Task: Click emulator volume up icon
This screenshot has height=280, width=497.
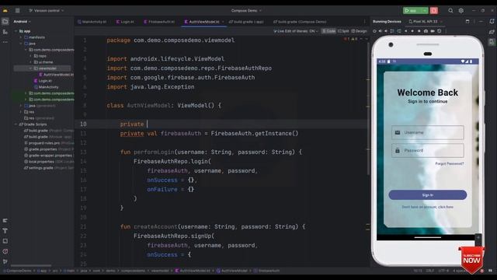Action: click(380, 31)
